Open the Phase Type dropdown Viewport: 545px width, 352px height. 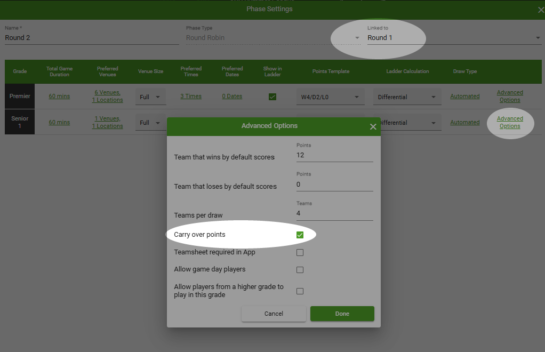coord(273,38)
